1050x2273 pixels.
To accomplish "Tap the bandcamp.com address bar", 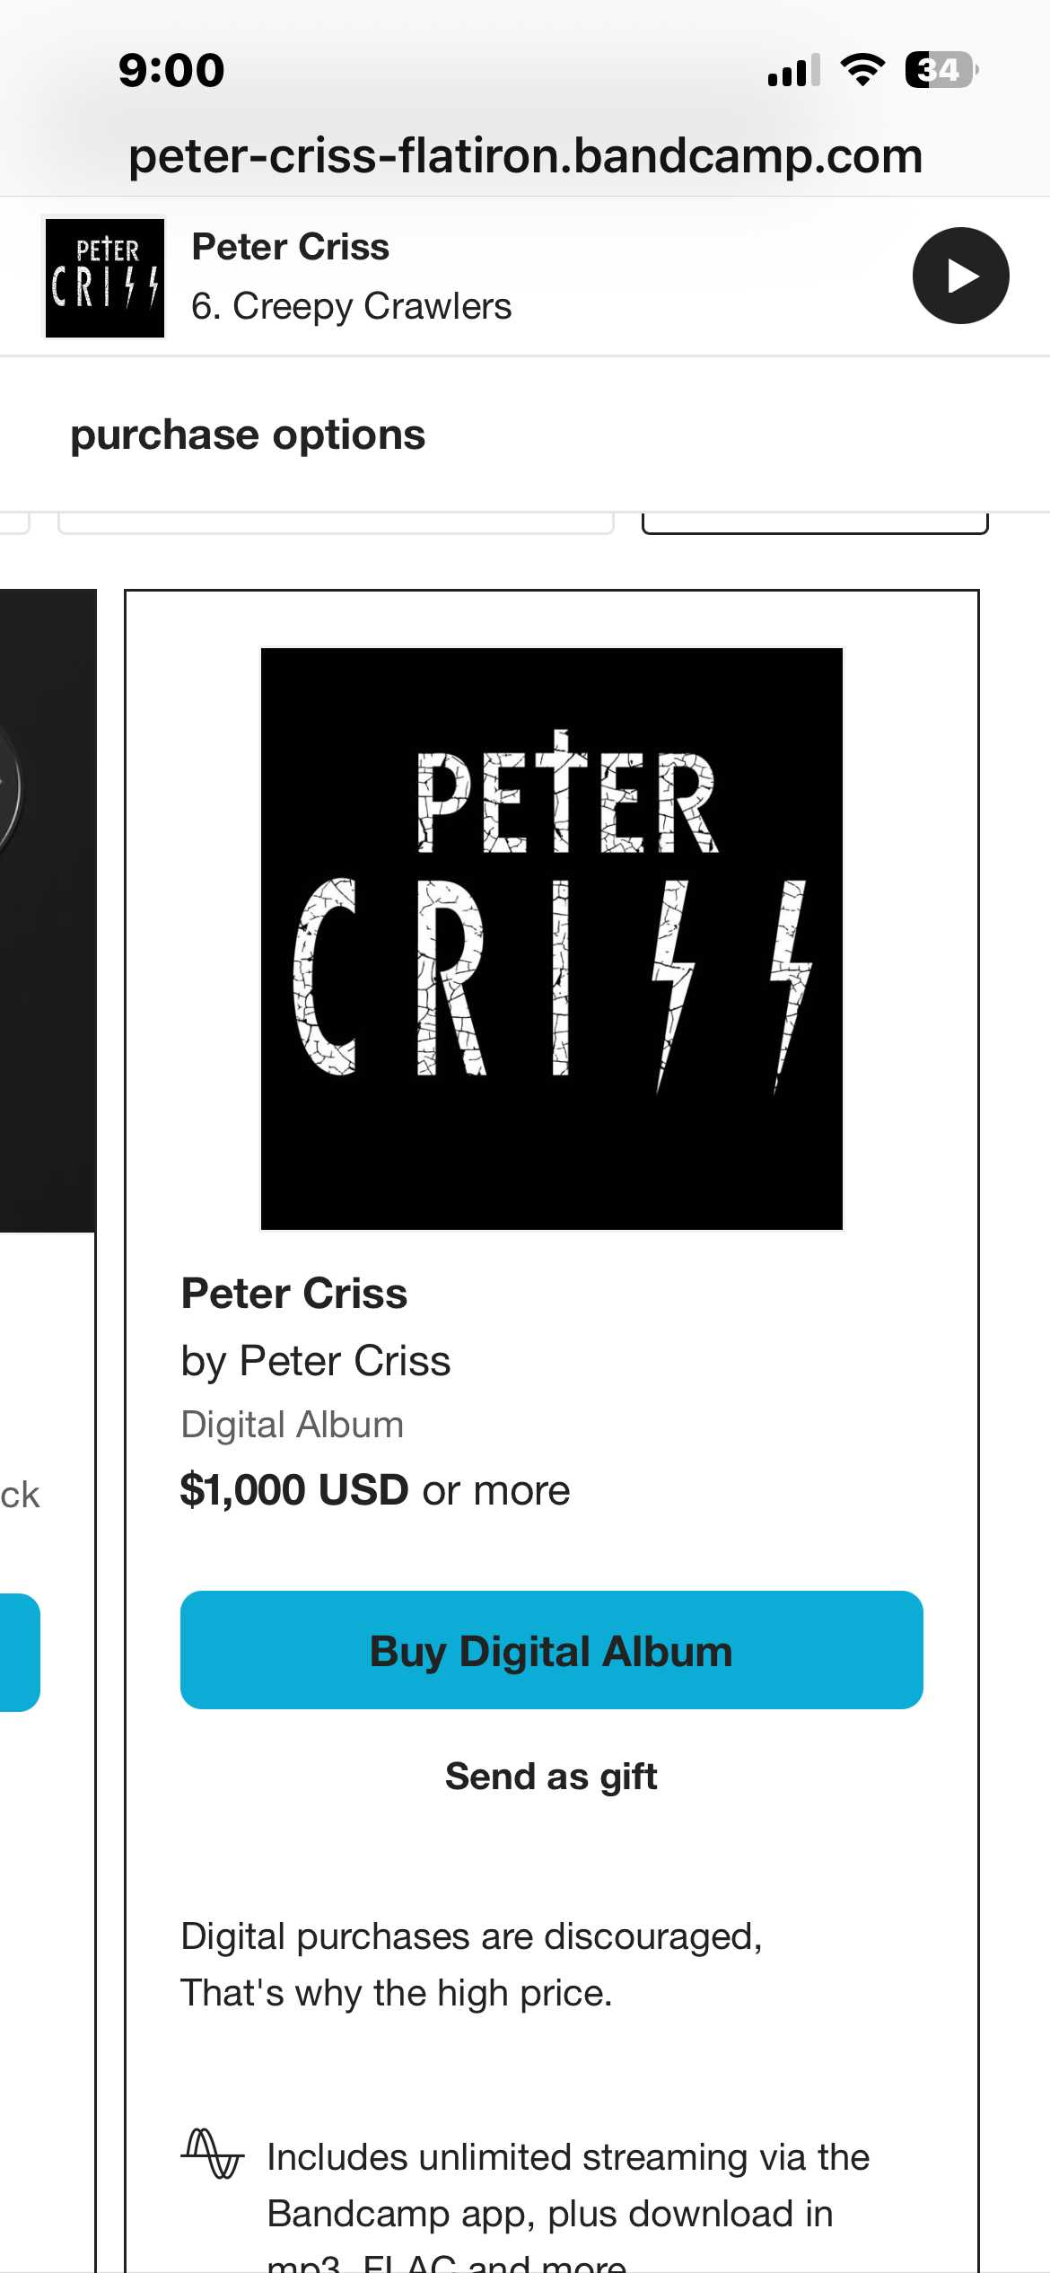I will click(525, 156).
